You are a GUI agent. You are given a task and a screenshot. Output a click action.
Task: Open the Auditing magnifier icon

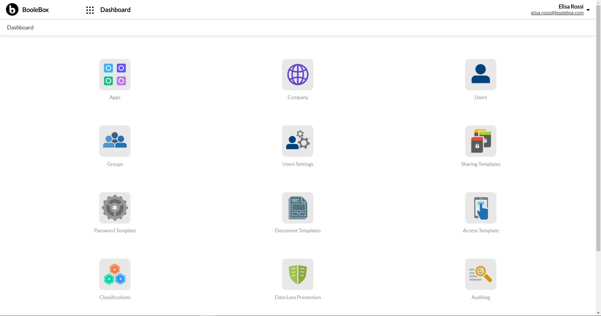480,274
